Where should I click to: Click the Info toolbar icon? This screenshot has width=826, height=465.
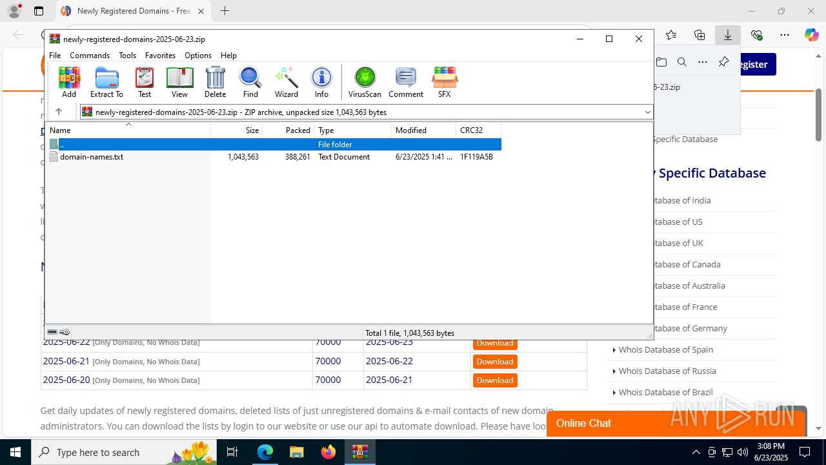tap(321, 82)
